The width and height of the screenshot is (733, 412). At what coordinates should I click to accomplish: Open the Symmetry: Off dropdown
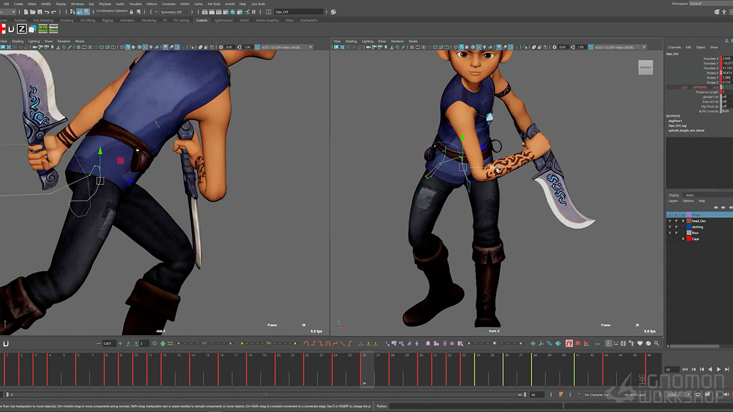click(173, 12)
